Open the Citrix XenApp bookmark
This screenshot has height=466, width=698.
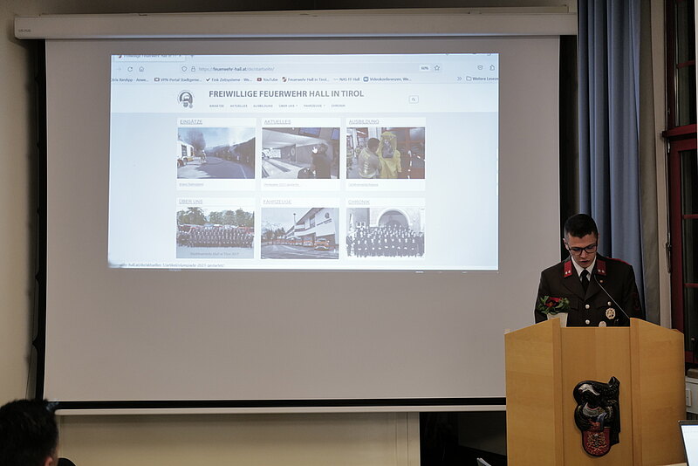[x=130, y=80]
